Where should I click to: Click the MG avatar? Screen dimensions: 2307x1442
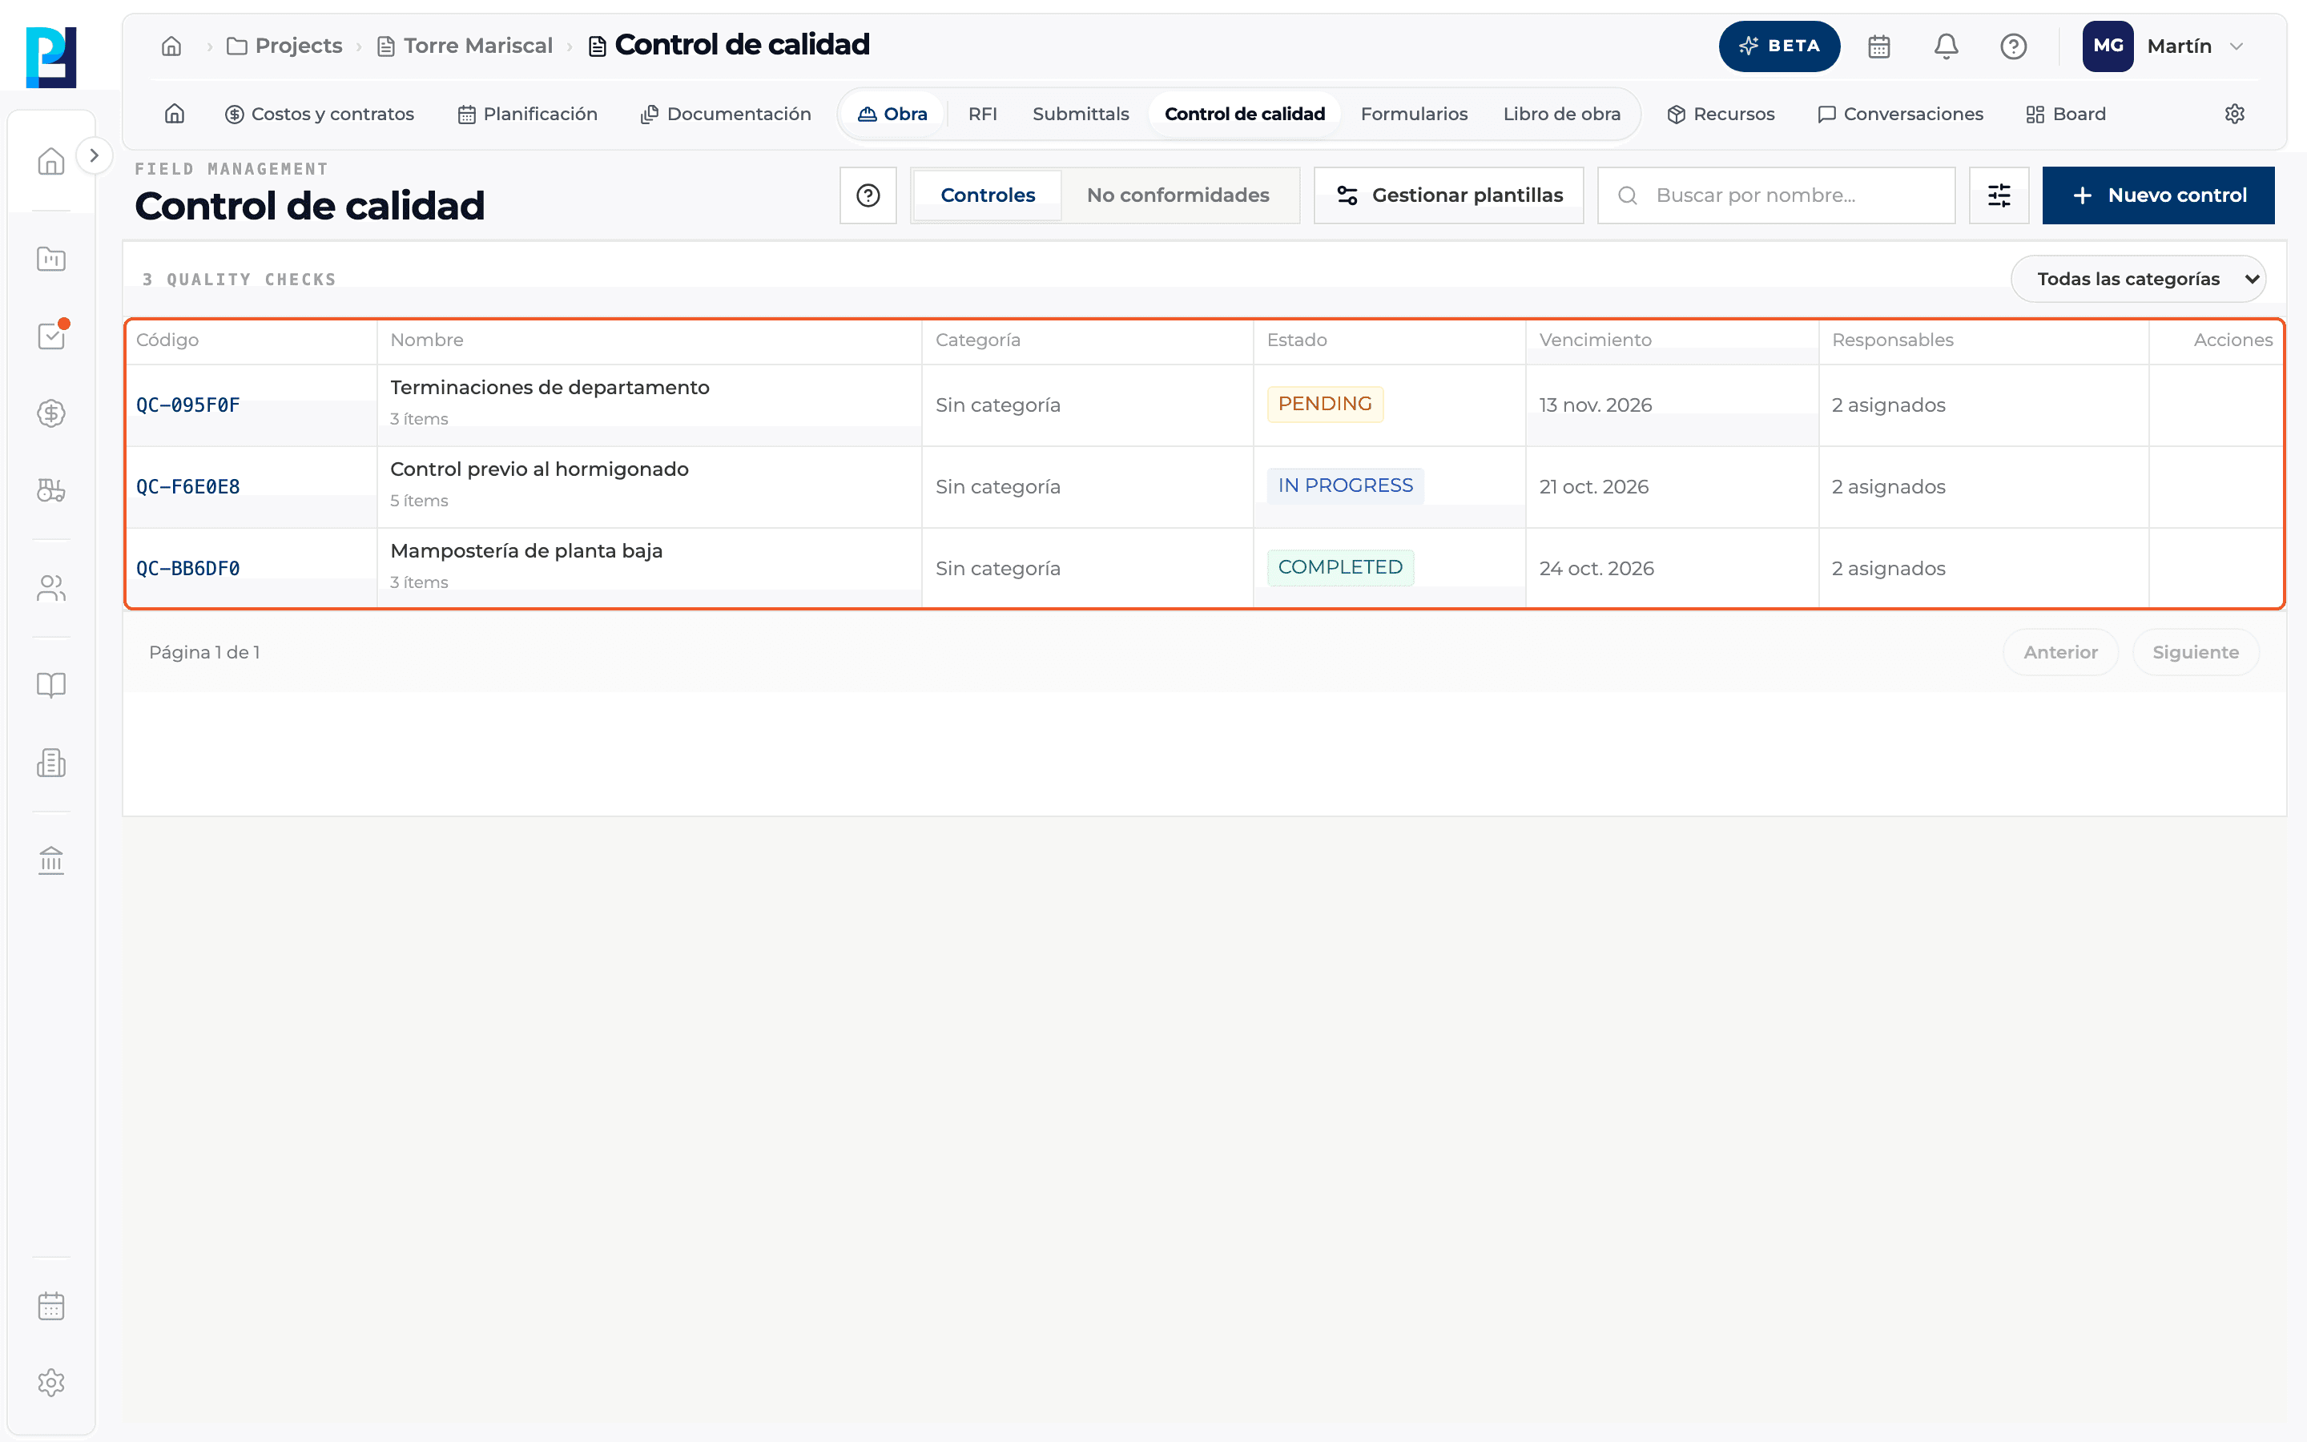(x=2108, y=46)
